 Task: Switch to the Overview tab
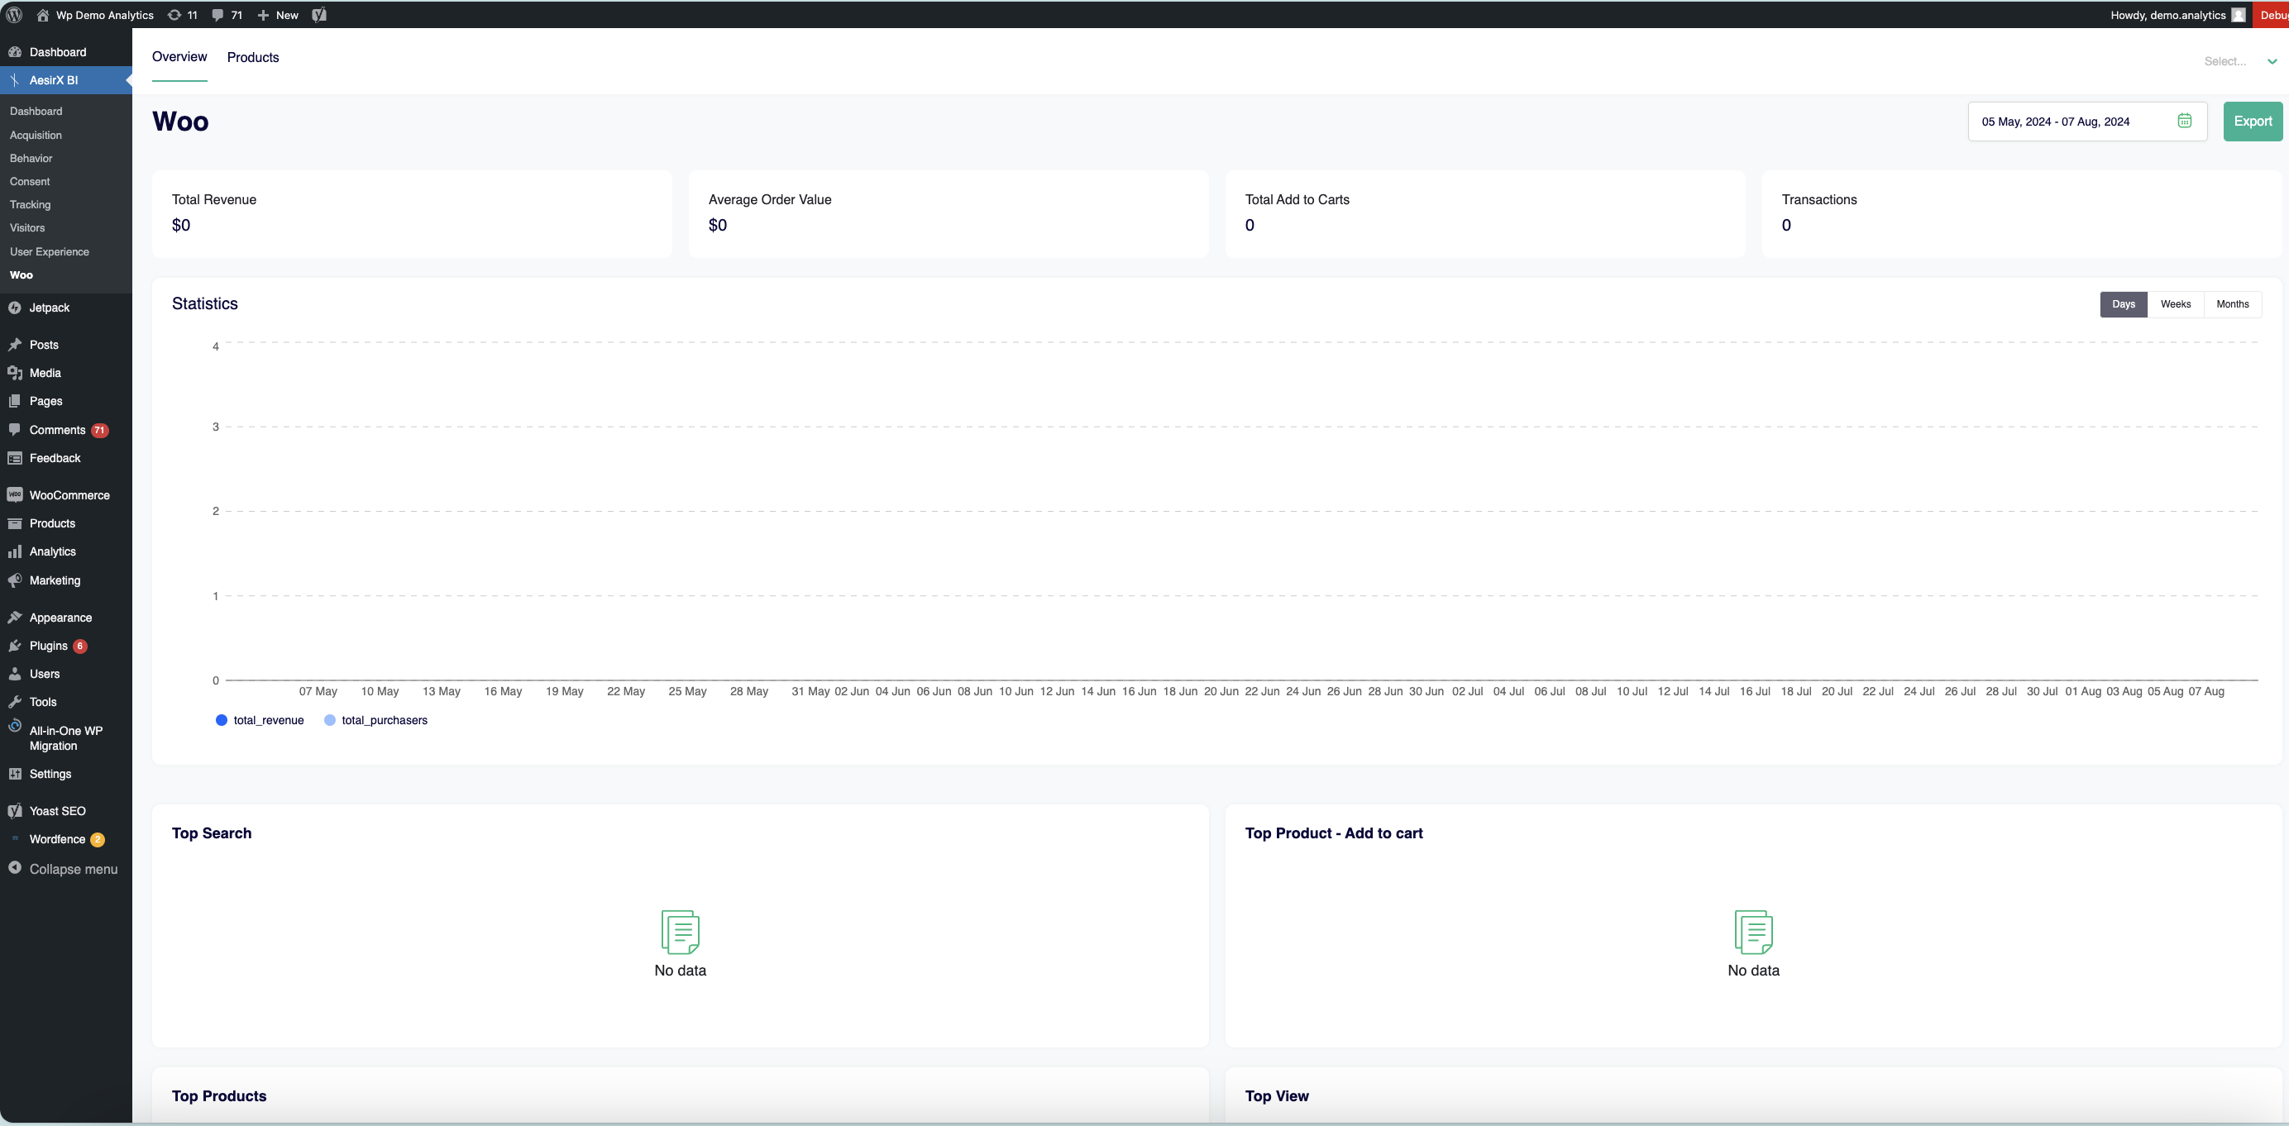179,57
